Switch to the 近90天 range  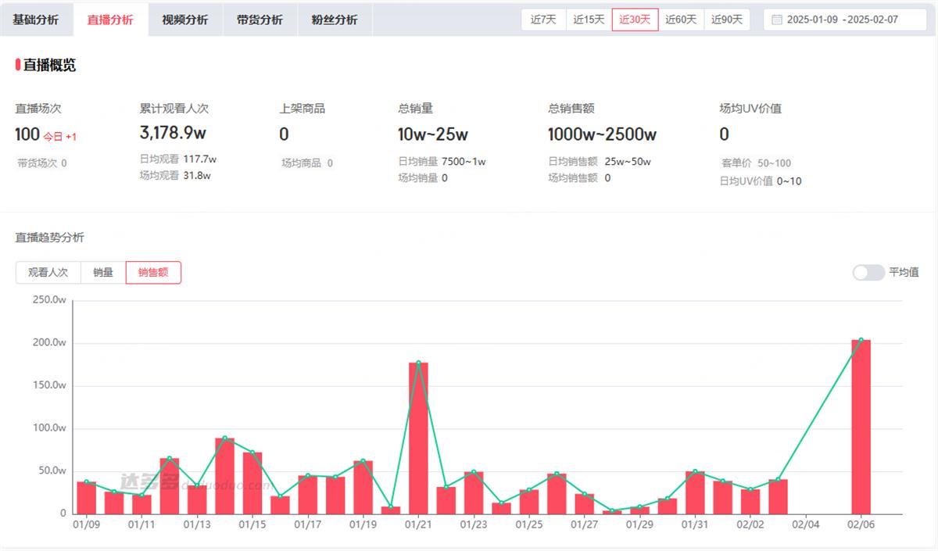pyautogui.click(x=726, y=19)
